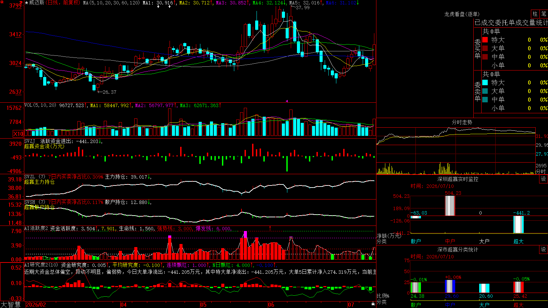
Task: Click the 06 month timeline marker
Action: point(271,305)
